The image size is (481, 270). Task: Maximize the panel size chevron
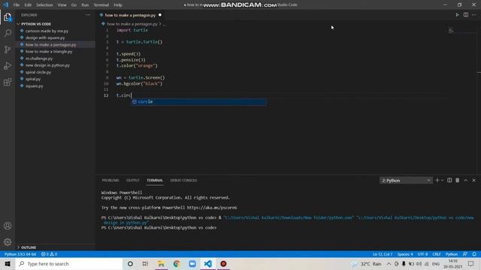466,180
